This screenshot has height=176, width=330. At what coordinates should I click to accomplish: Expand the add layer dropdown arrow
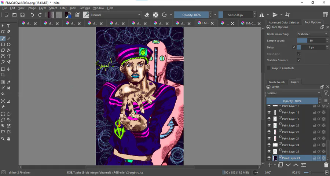click(x=275, y=165)
